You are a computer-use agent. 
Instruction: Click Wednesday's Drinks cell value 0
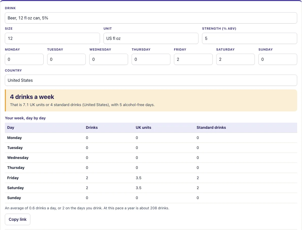coord(87,158)
